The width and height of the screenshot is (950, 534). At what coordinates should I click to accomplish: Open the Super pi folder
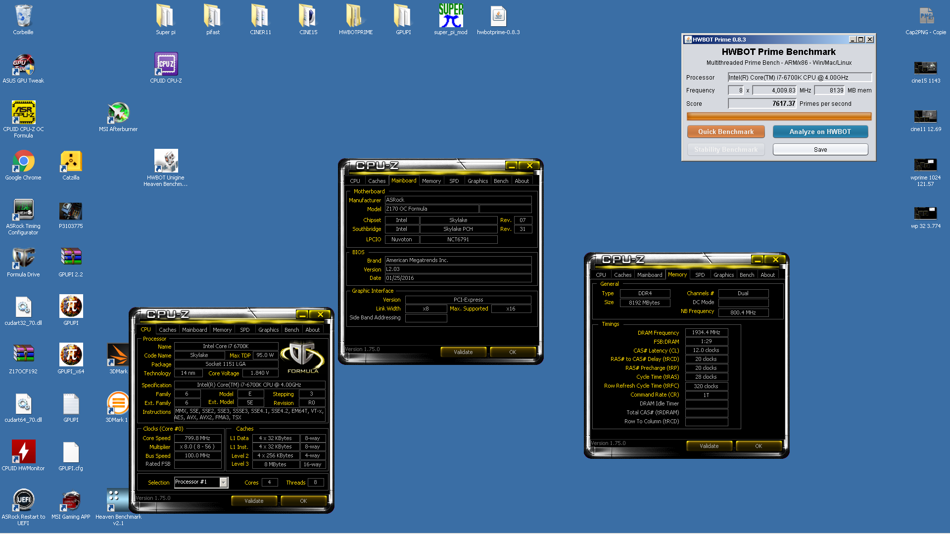(x=165, y=20)
